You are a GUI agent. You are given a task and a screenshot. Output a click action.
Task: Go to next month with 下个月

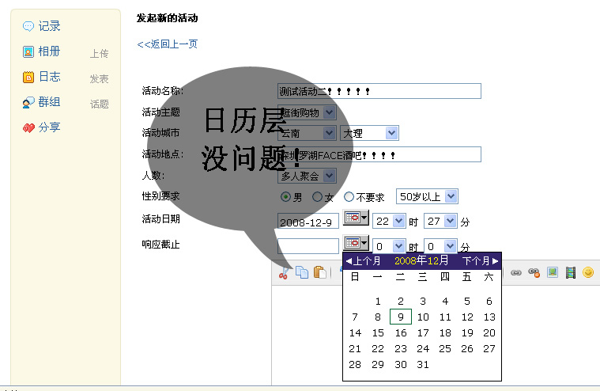point(480,261)
